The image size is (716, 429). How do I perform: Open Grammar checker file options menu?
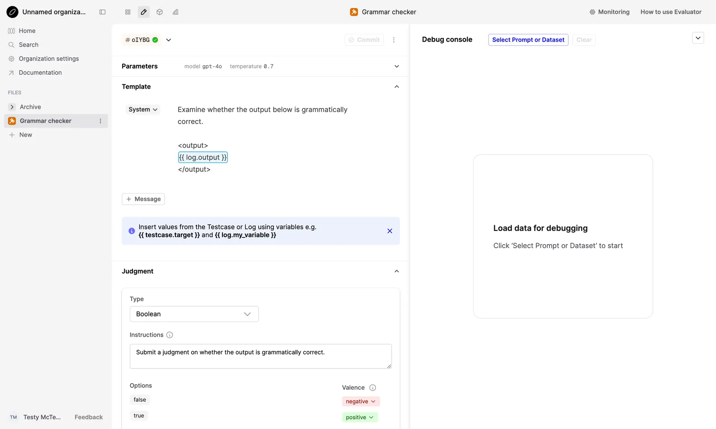pyautogui.click(x=100, y=121)
